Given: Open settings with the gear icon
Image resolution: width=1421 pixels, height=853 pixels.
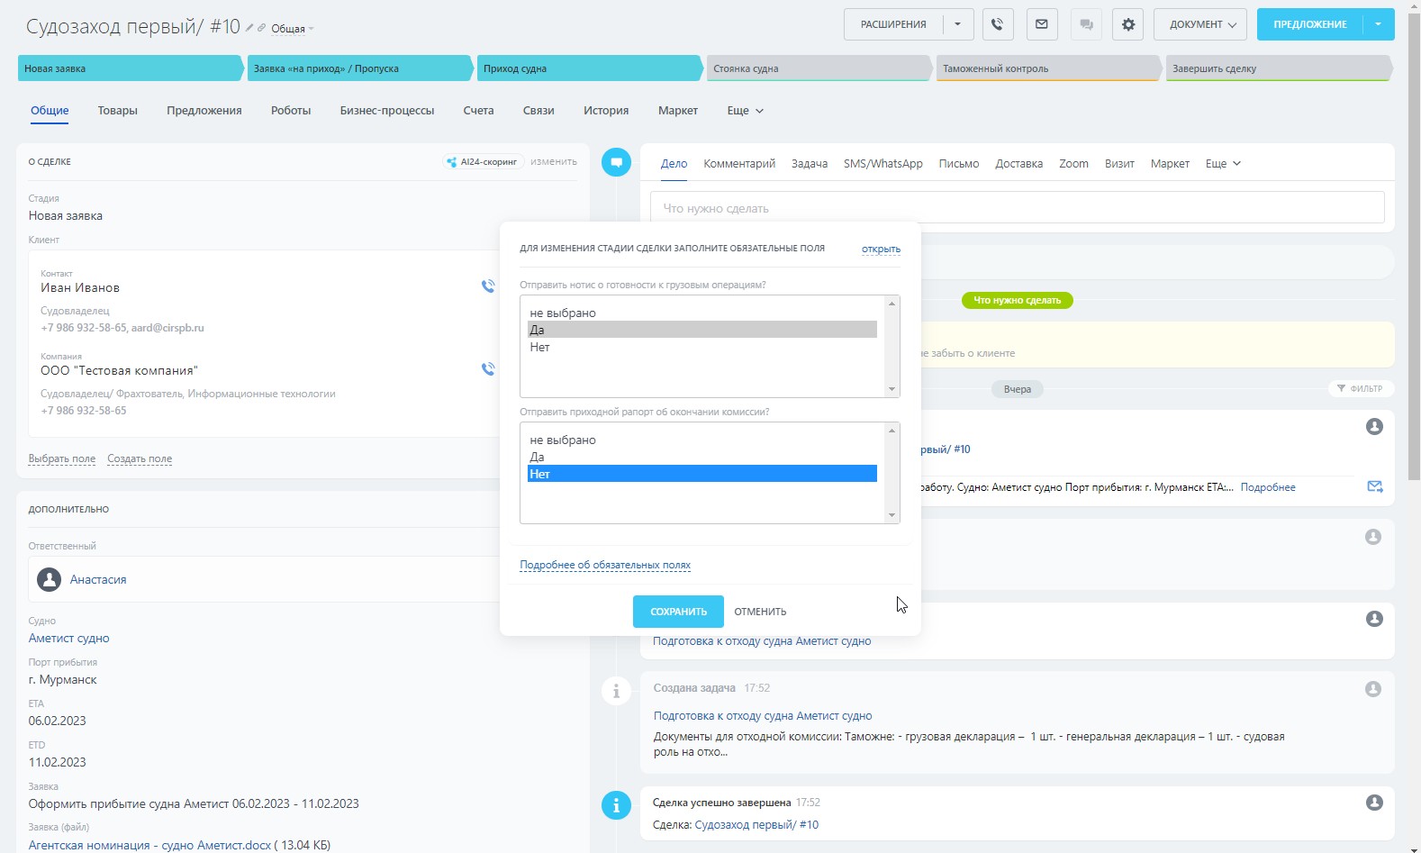Looking at the screenshot, I should coord(1127,24).
